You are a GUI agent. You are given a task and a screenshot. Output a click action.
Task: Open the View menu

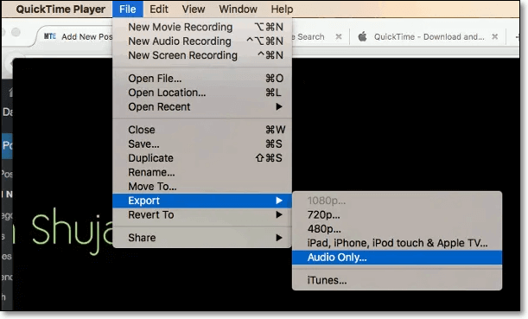pyautogui.click(x=194, y=10)
